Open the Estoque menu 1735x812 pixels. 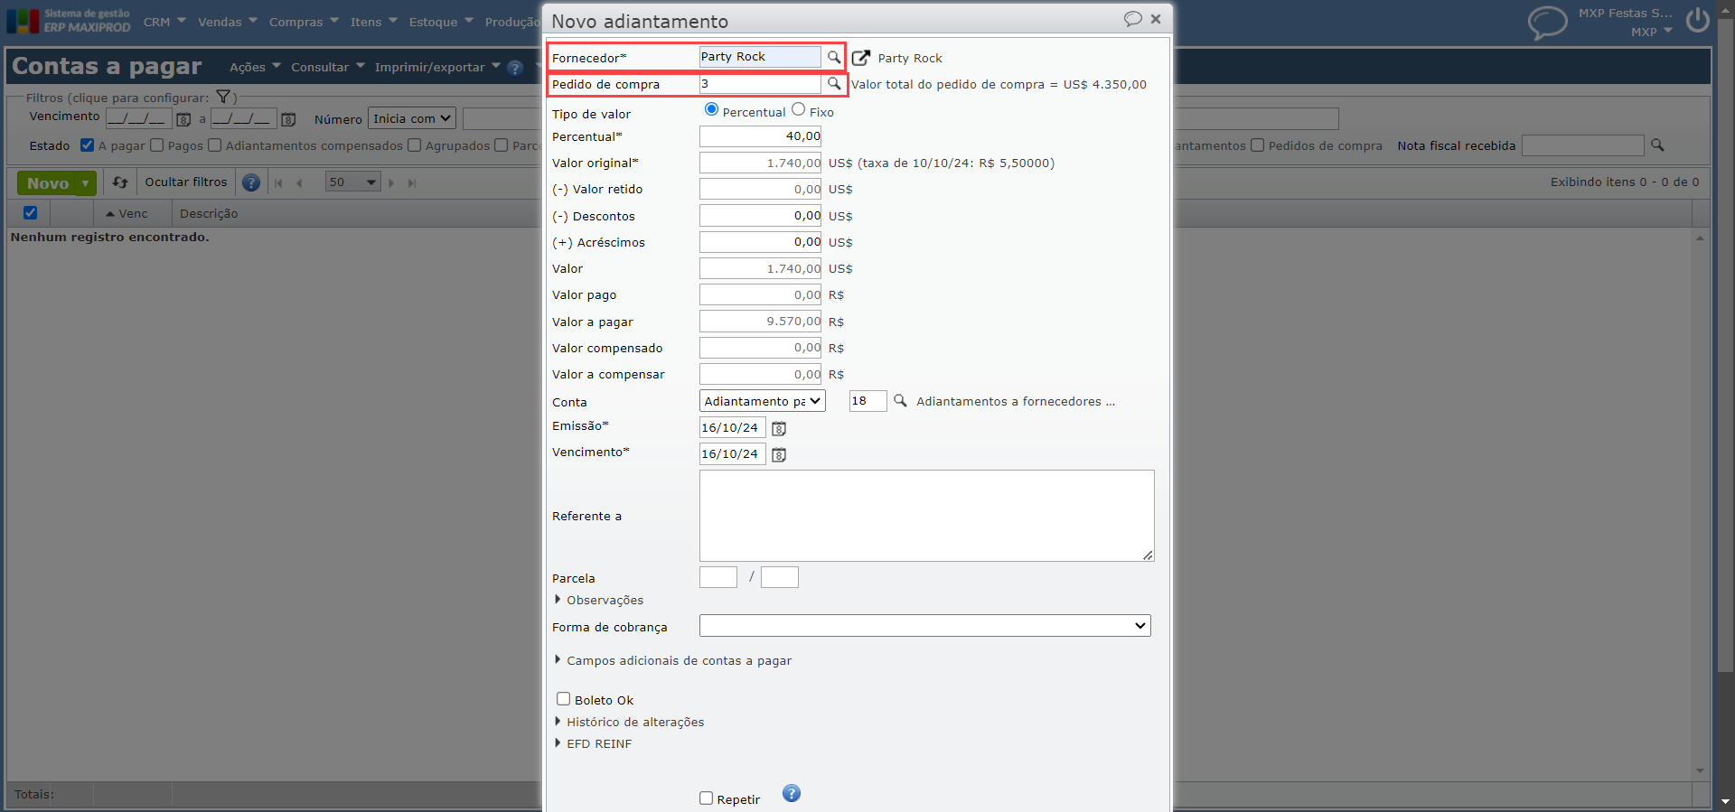[x=441, y=22]
